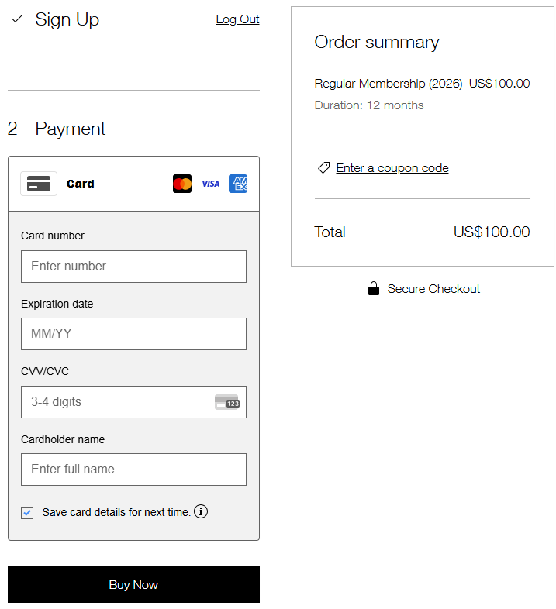The width and height of the screenshot is (556, 609).
Task: Open the save card info tooltip icon
Action: pos(201,511)
